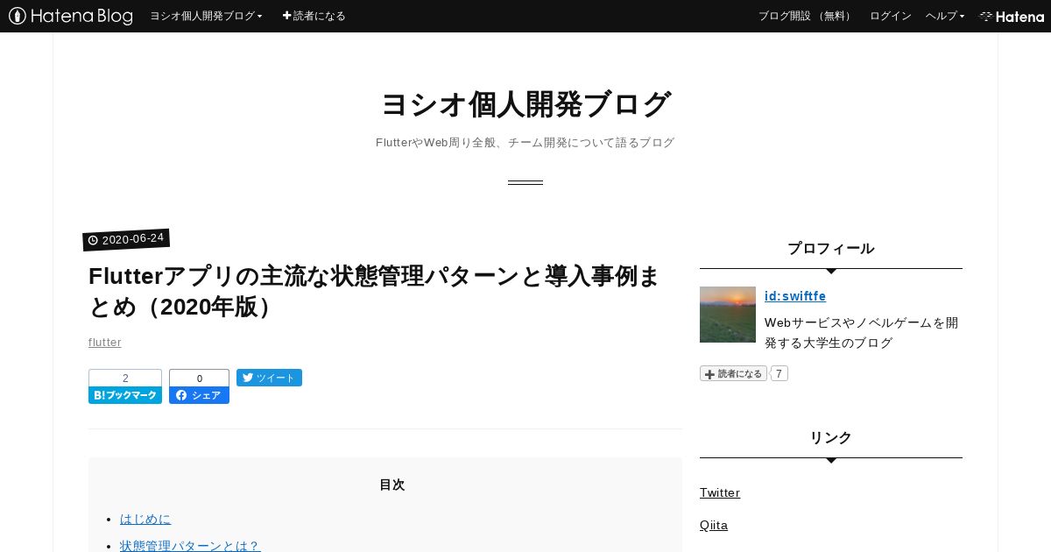This screenshot has width=1051, height=552.
Task: Click the 目次 table of contents heading
Action: (x=392, y=485)
